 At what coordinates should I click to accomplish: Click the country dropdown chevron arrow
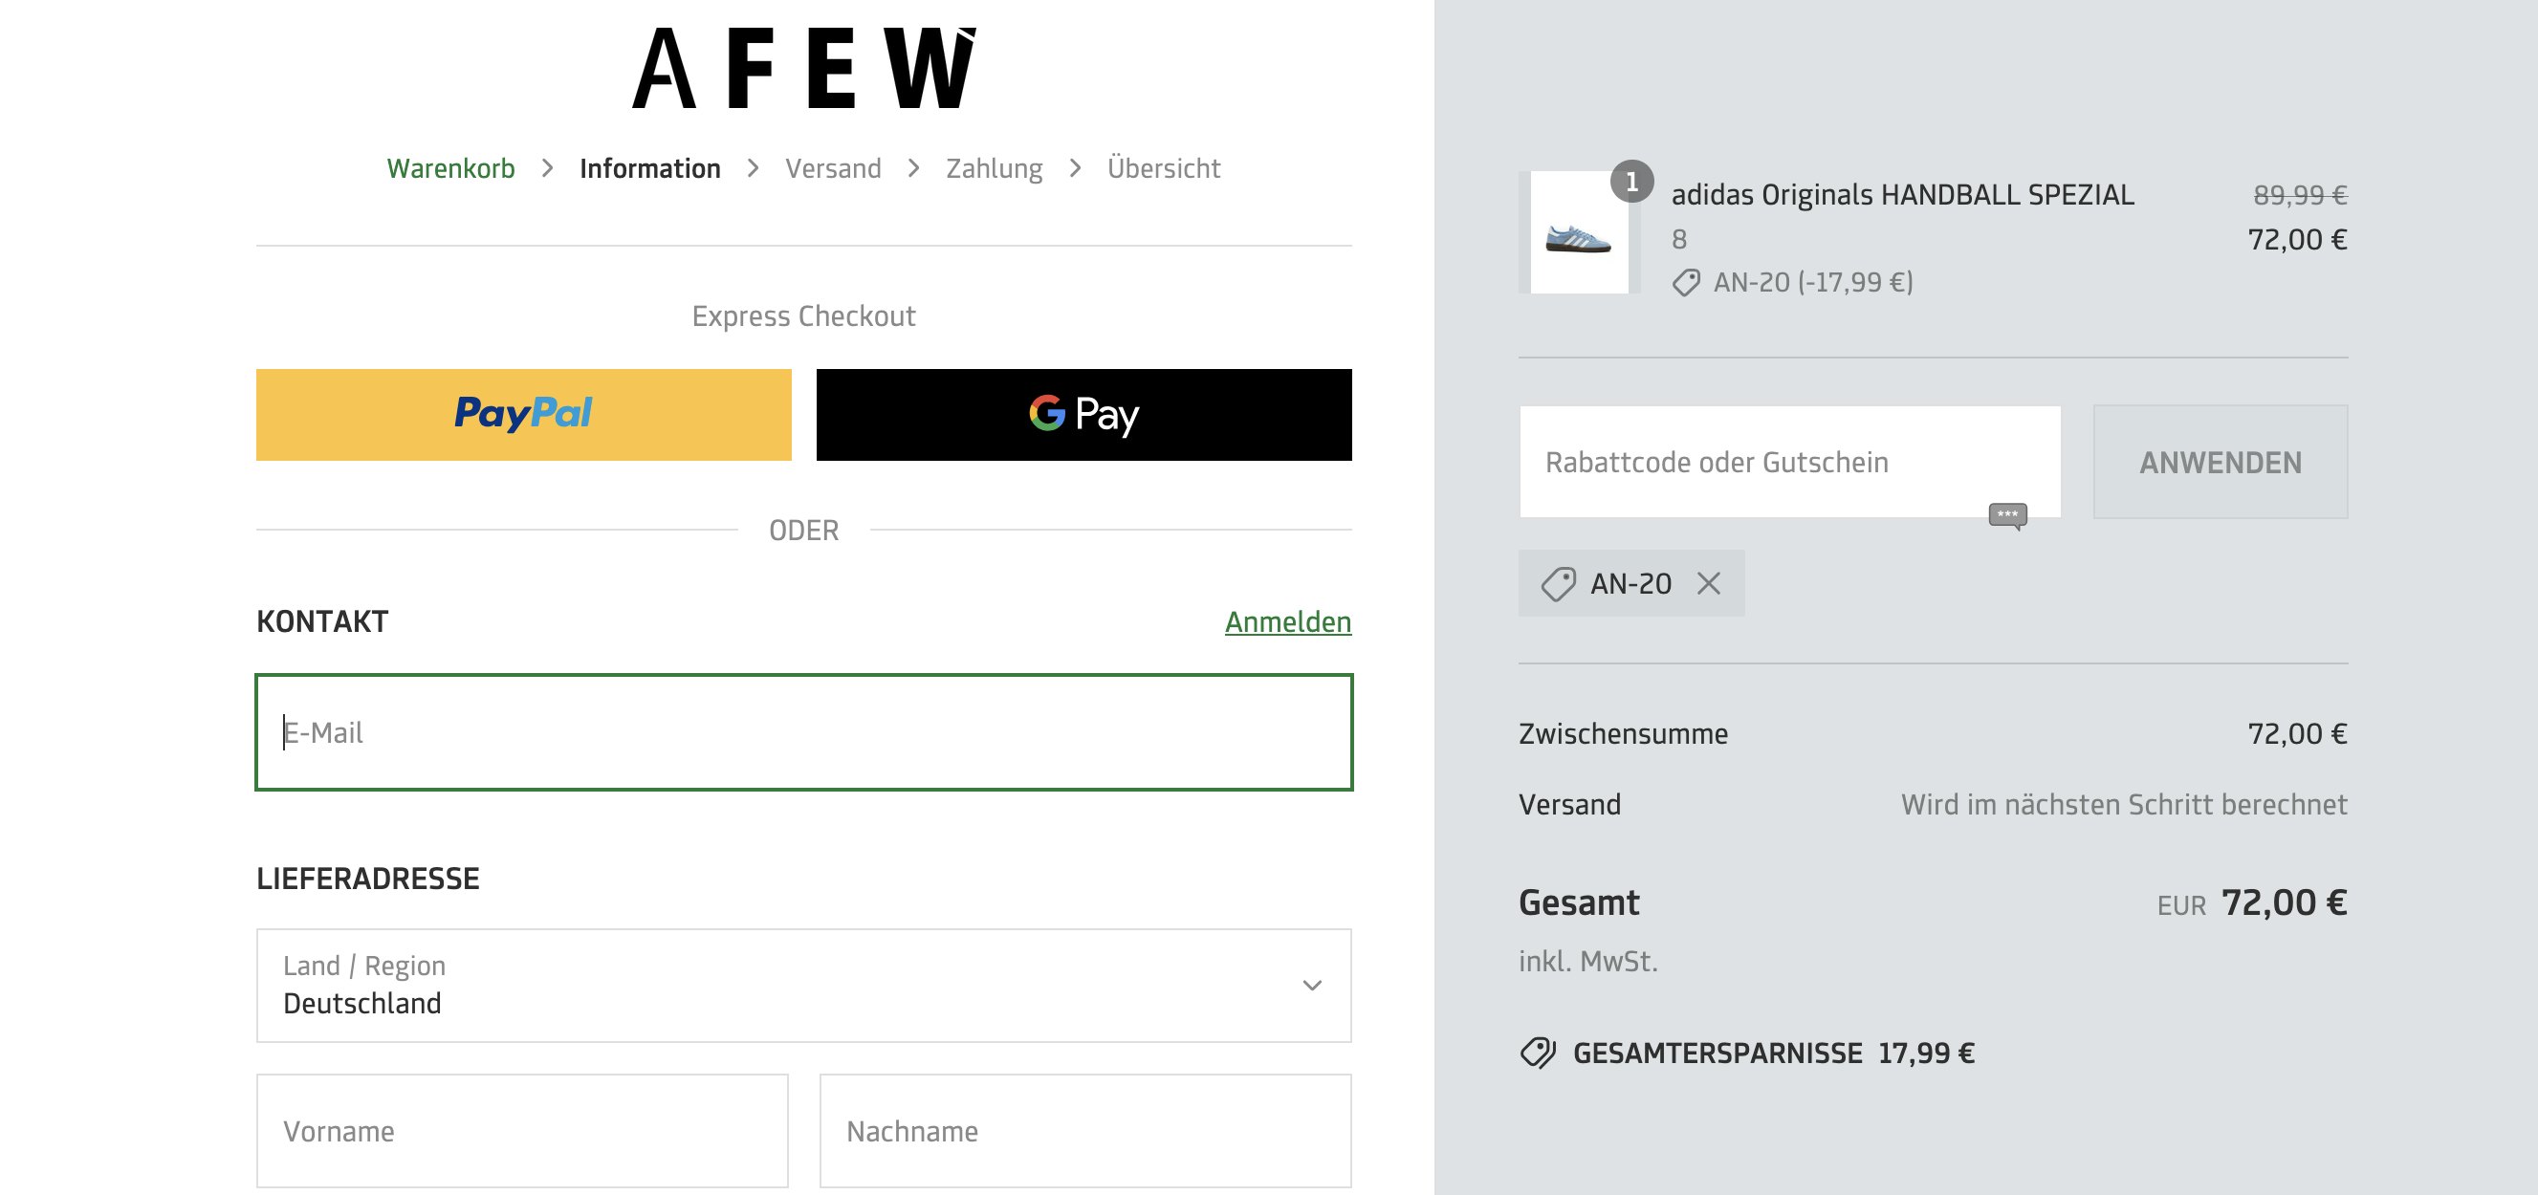pos(1311,986)
